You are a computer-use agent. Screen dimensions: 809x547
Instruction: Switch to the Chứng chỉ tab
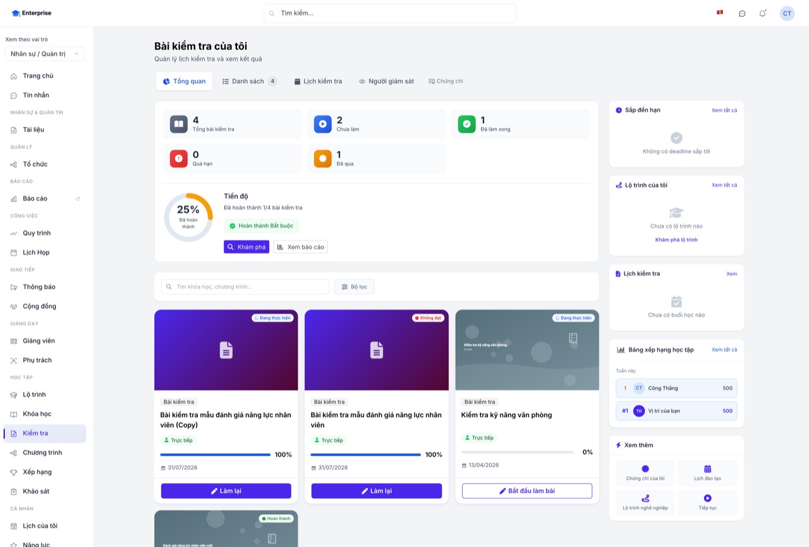click(446, 81)
